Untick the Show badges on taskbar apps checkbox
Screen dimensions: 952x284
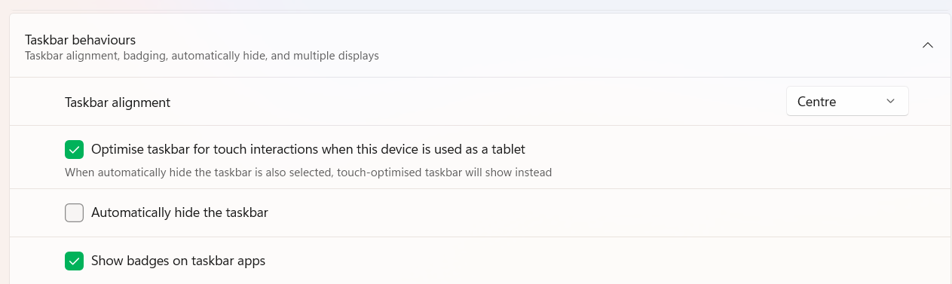point(74,261)
